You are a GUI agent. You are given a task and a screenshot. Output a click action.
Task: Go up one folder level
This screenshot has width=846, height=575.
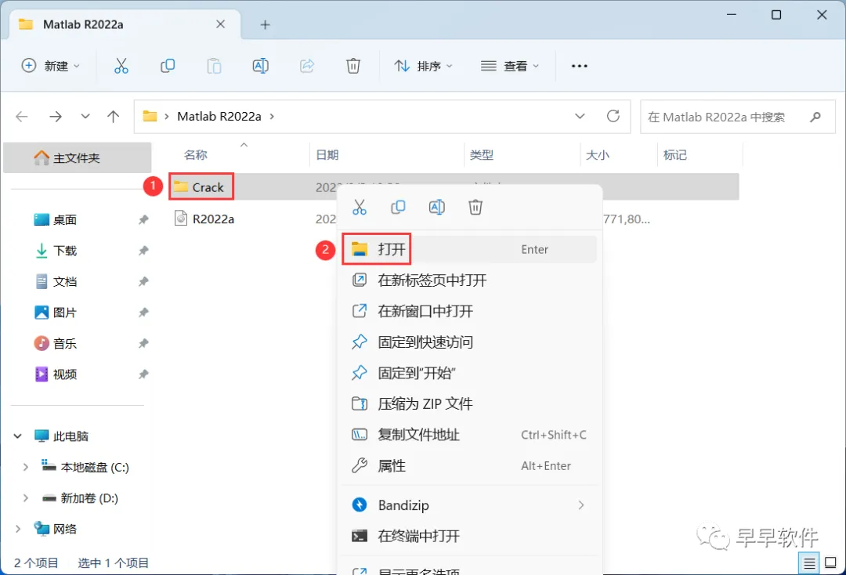tap(114, 117)
